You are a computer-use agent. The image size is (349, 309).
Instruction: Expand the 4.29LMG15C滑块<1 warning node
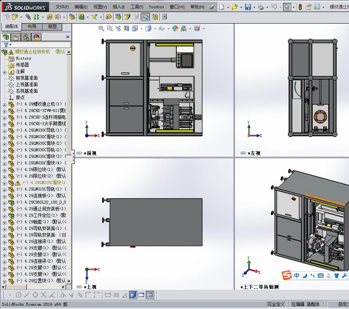[4, 184]
